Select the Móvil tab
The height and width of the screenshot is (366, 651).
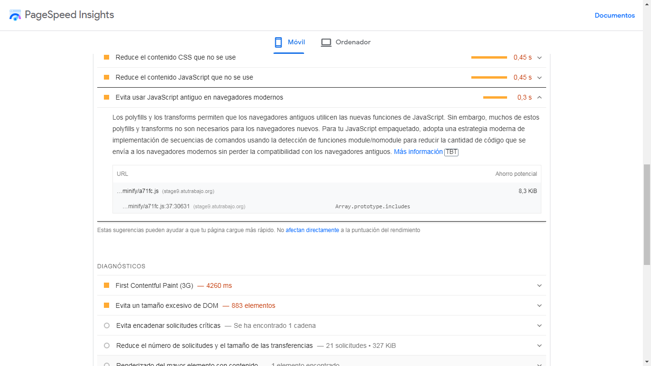[289, 42]
